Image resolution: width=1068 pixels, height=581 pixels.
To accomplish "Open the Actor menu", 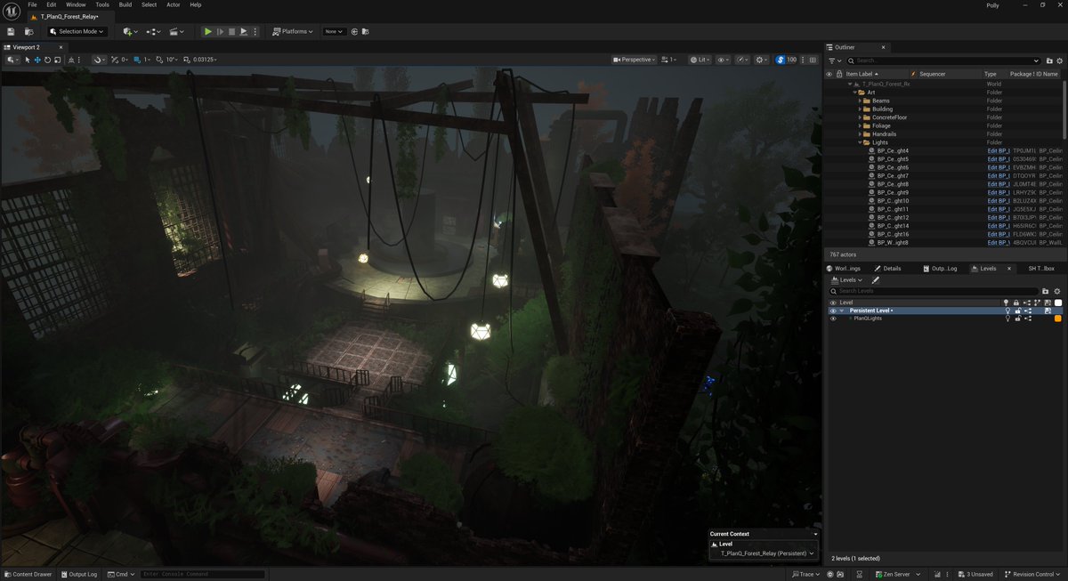I will (x=173, y=4).
